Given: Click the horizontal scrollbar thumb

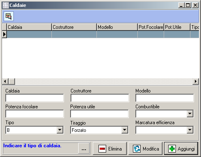Looking at the screenshot, I should pos(12,82).
